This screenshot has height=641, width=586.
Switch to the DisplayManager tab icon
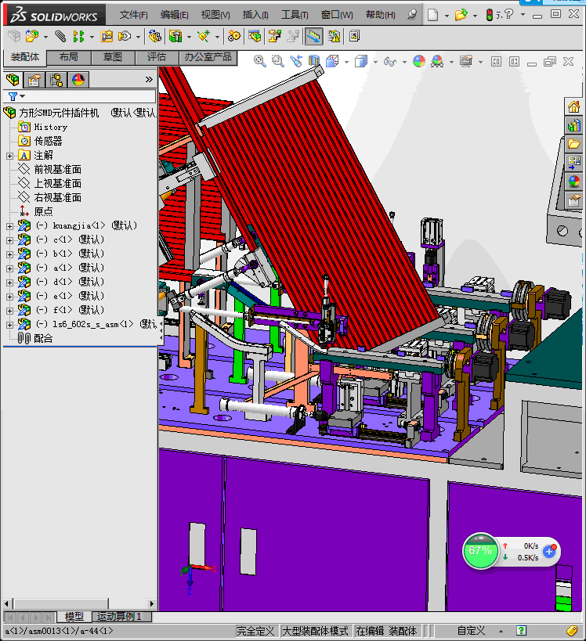click(x=78, y=80)
